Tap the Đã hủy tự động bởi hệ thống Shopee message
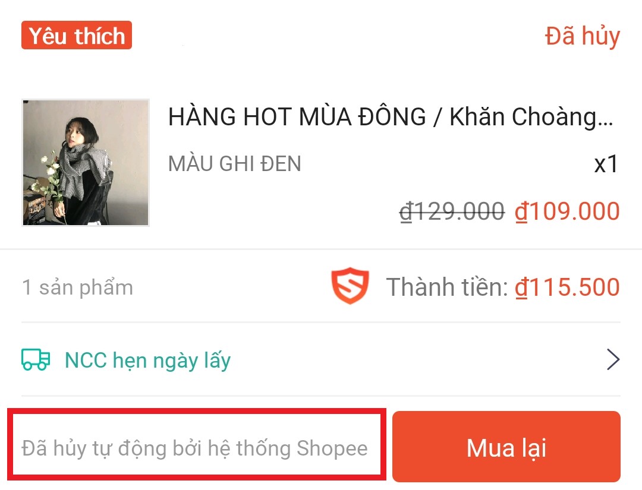This screenshot has height=490, width=642. click(194, 448)
